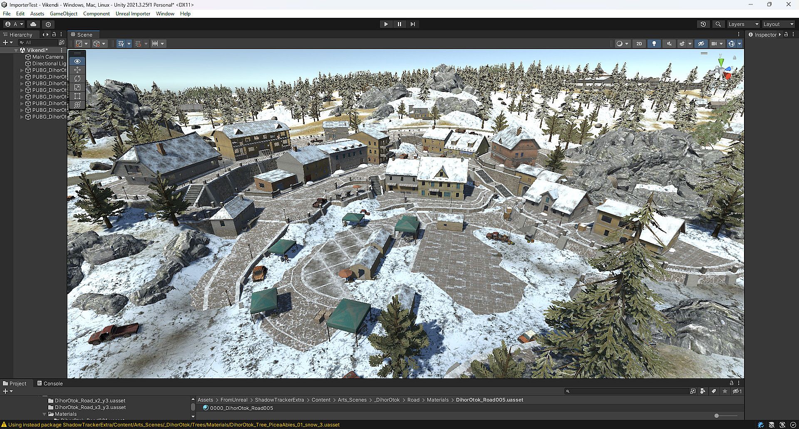The height and width of the screenshot is (429, 799).
Task: Click the cloud services icon
Action: 33,24
